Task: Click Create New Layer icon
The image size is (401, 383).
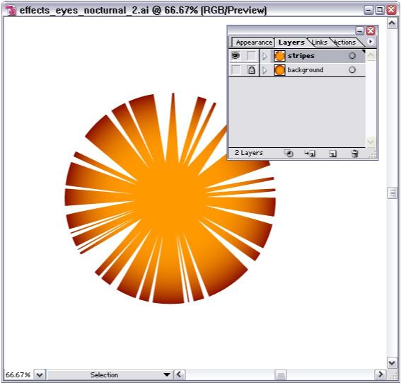Action: 332,154
